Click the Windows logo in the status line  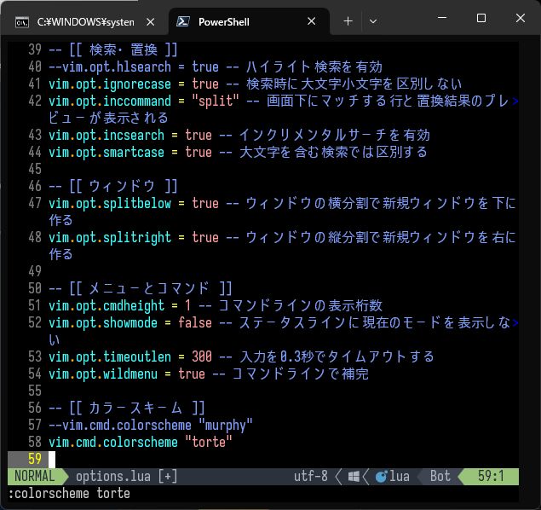pos(354,477)
